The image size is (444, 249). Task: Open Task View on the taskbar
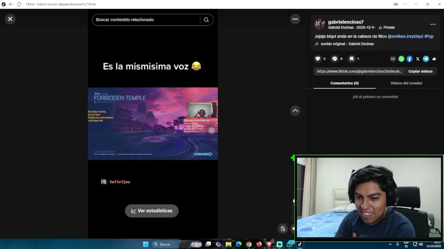click(x=208, y=244)
